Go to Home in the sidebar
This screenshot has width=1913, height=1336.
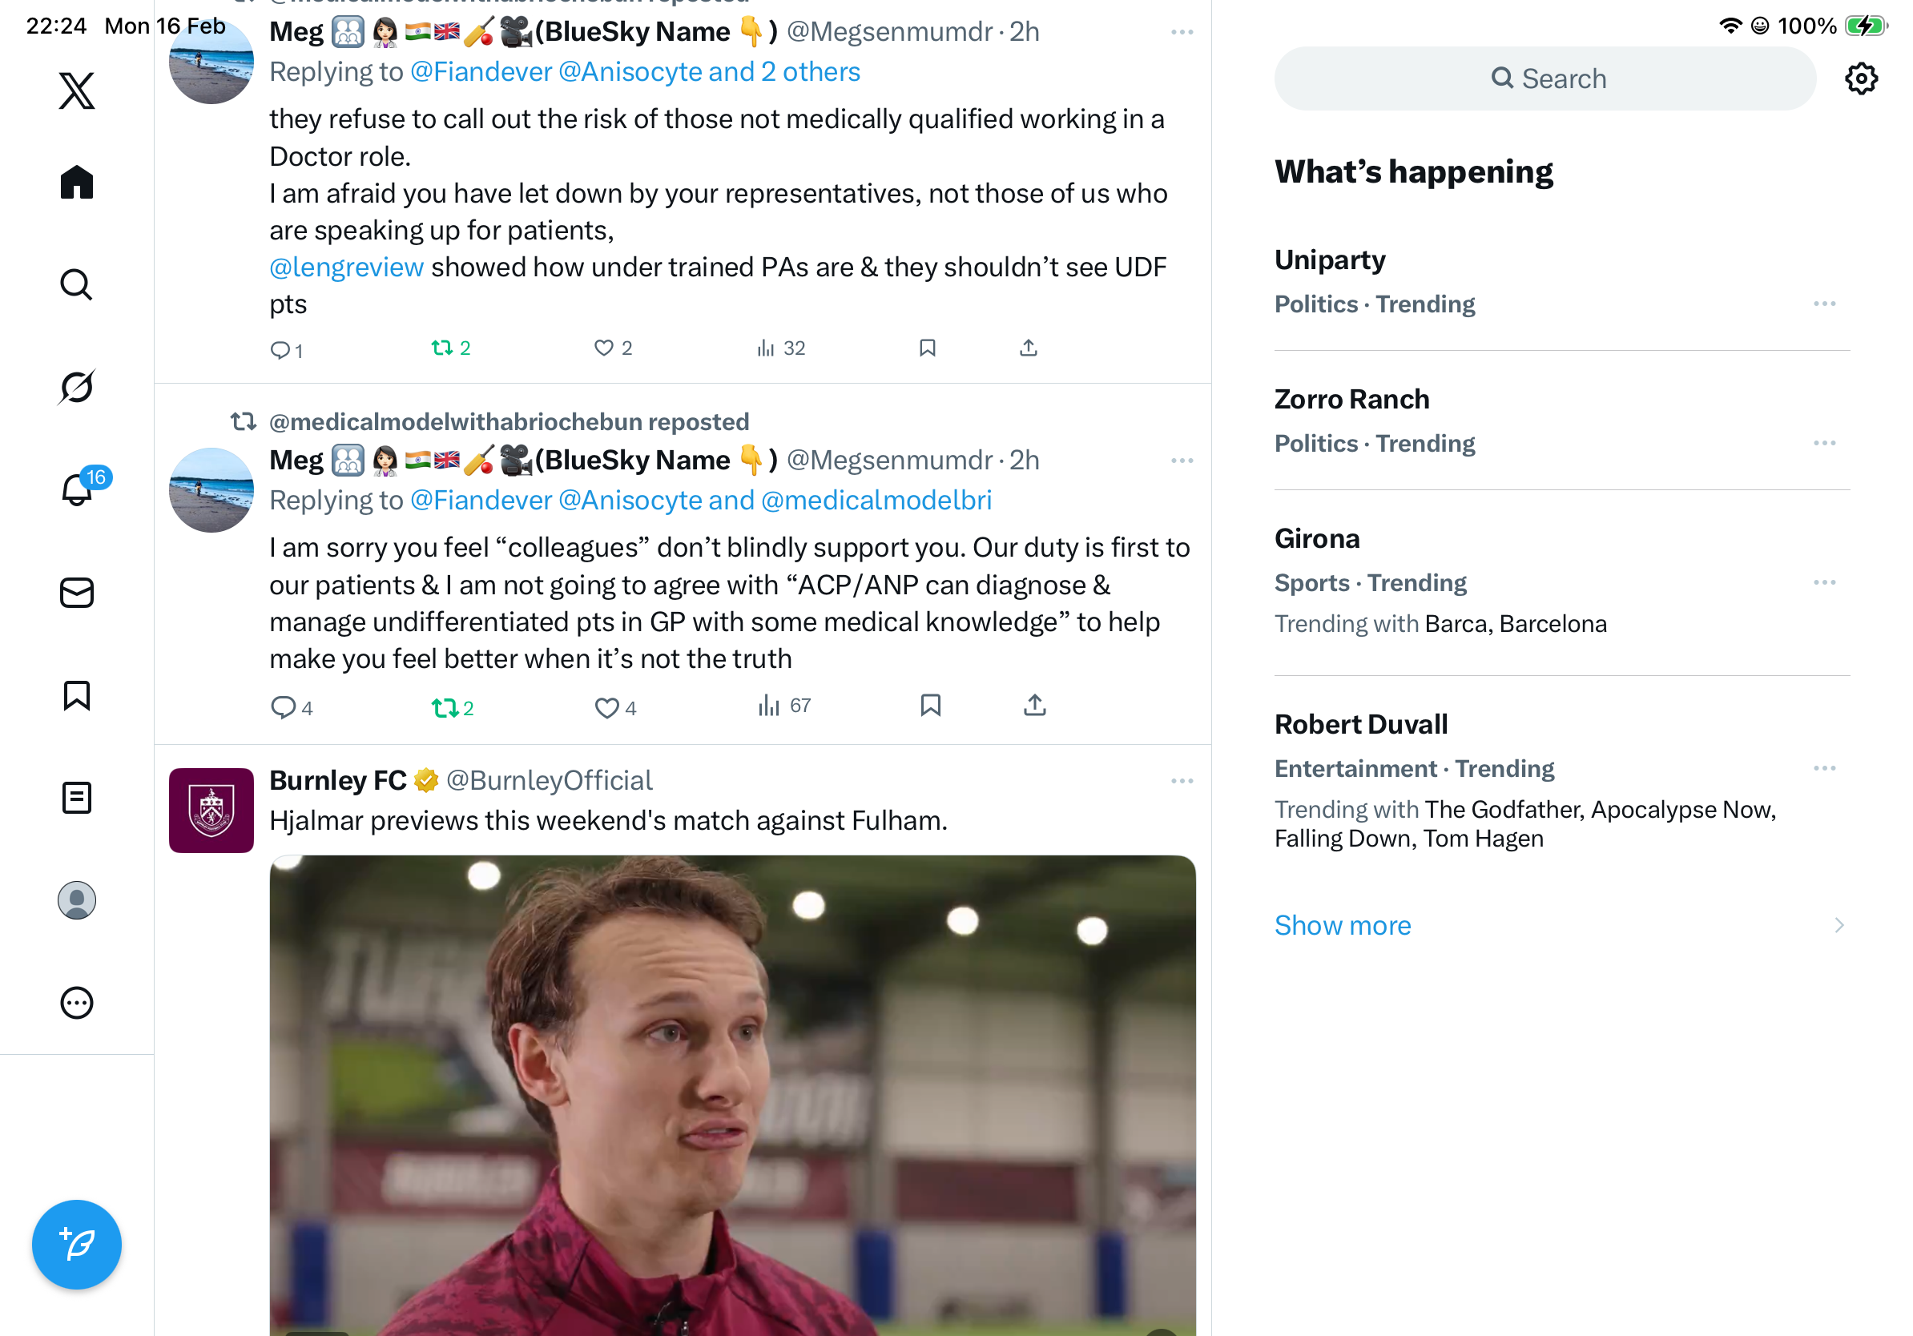tap(77, 183)
